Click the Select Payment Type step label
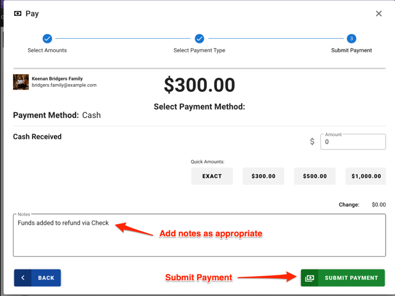This screenshot has width=395, height=296. 199,51
